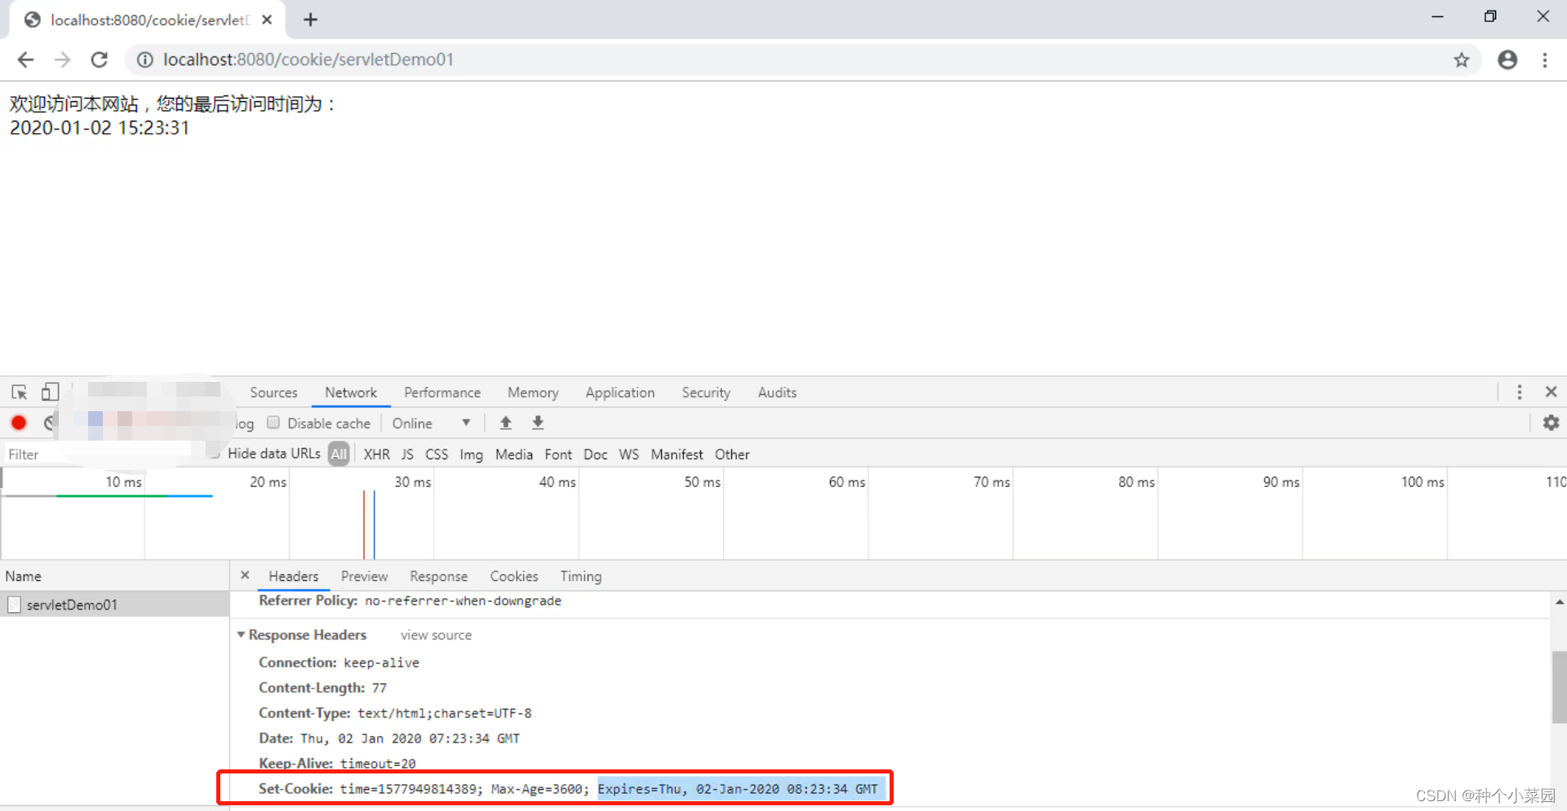Open the DevTools three-dot customize menu
The height and width of the screenshot is (811, 1567).
click(x=1519, y=392)
